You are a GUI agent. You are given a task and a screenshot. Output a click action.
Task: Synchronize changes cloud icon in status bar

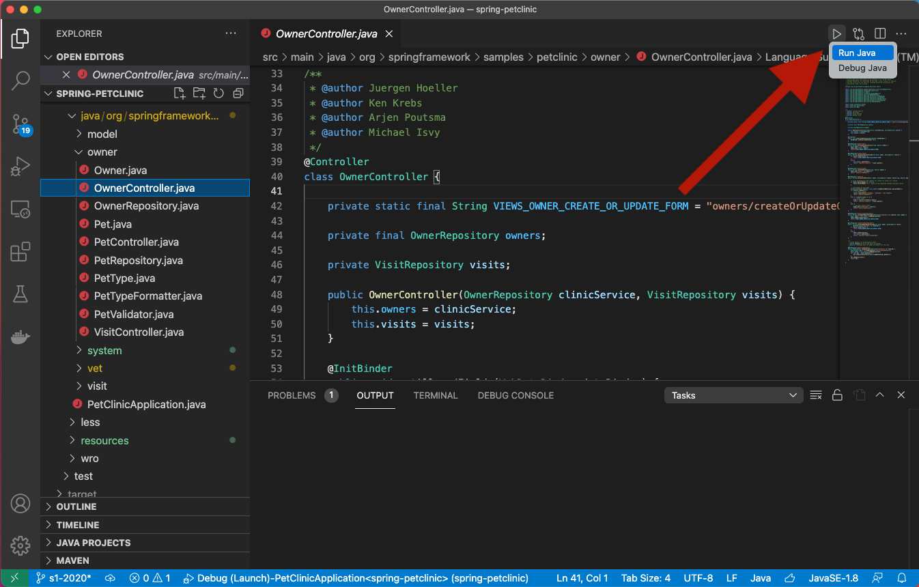click(x=110, y=578)
